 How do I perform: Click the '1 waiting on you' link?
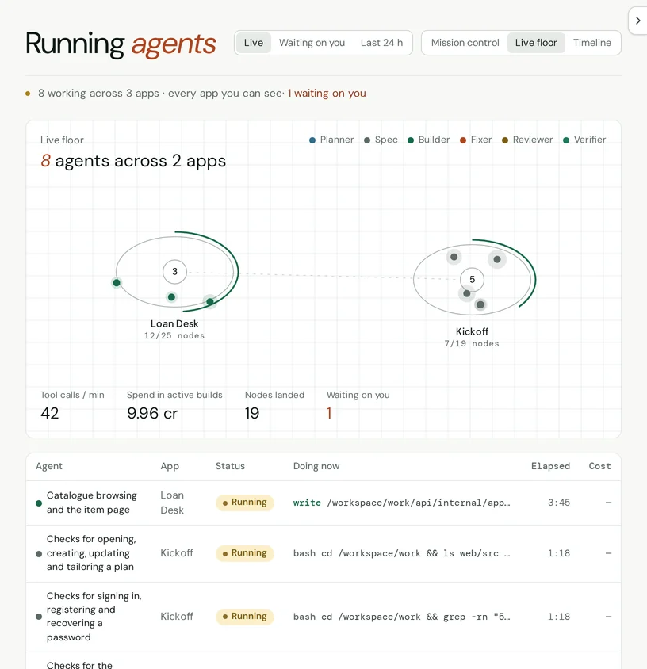[327, 93]
